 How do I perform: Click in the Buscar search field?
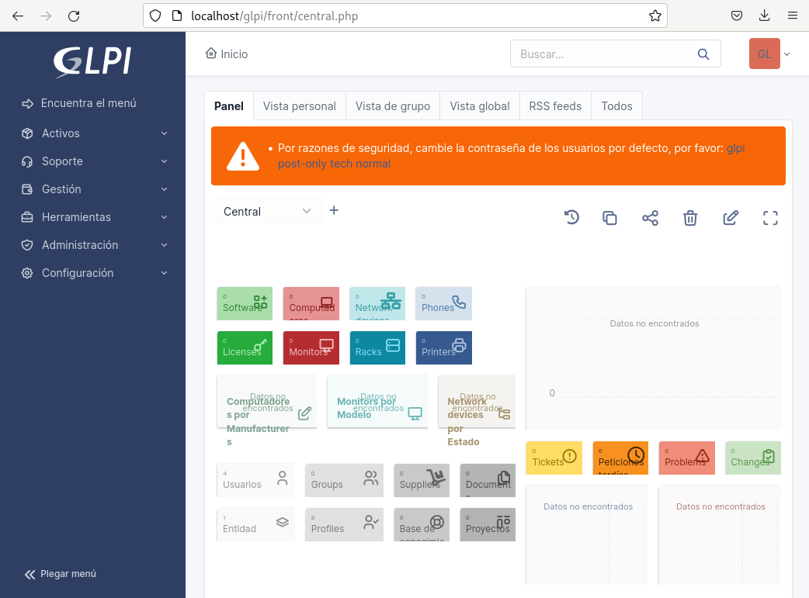click(x=602, y=54)
